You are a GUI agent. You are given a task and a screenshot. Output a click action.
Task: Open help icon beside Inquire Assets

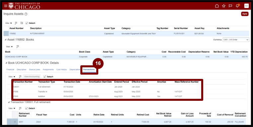[x=26, y=14]
